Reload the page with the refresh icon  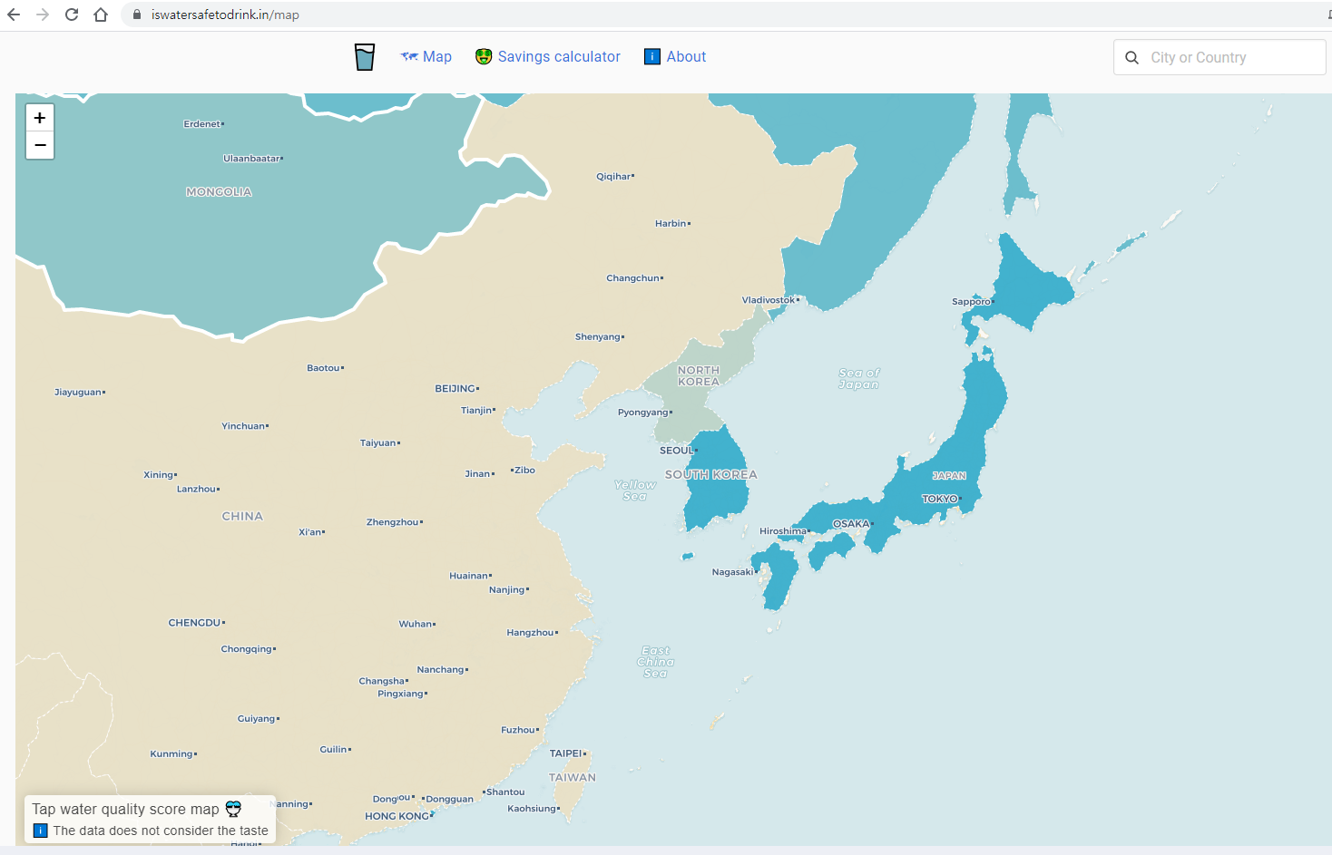(72, 15)
